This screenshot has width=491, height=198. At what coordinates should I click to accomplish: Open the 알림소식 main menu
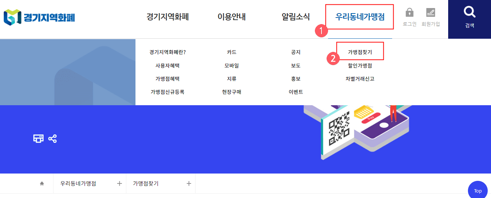[x=296, y=16]
